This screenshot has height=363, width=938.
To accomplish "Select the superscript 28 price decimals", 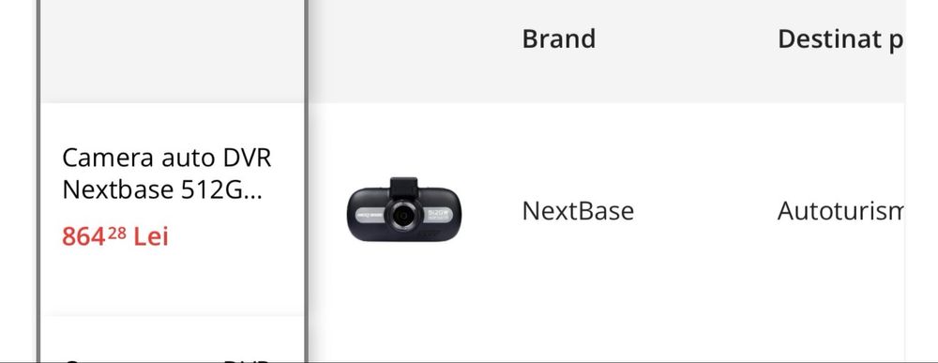I will tap(117, 232).
